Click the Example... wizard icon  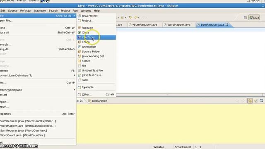tap(79, 87)
